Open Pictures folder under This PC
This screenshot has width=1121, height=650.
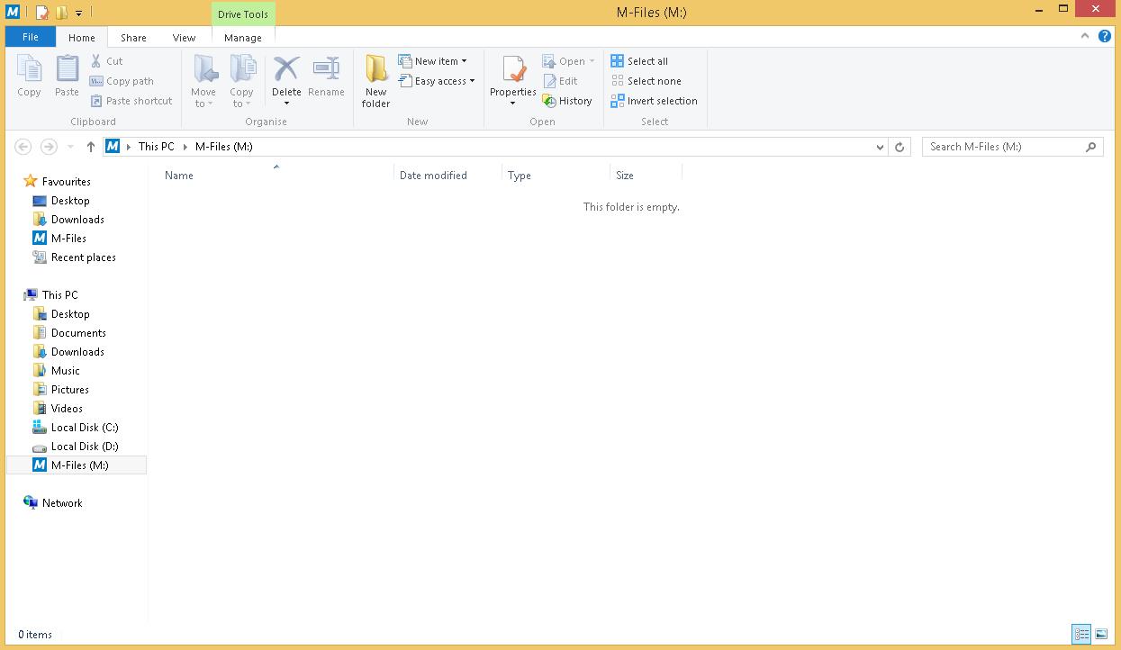click(61, 390)
